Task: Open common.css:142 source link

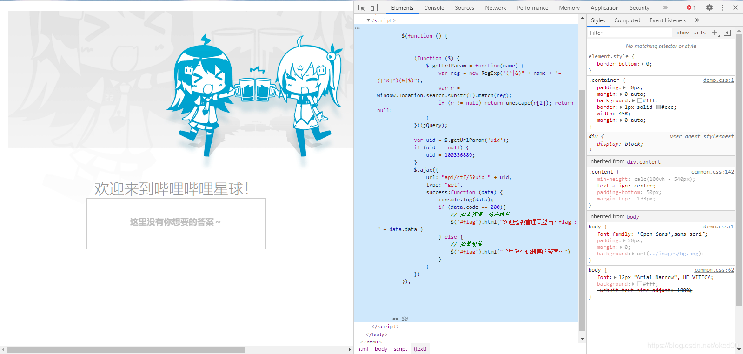Action: click(712, 172)
